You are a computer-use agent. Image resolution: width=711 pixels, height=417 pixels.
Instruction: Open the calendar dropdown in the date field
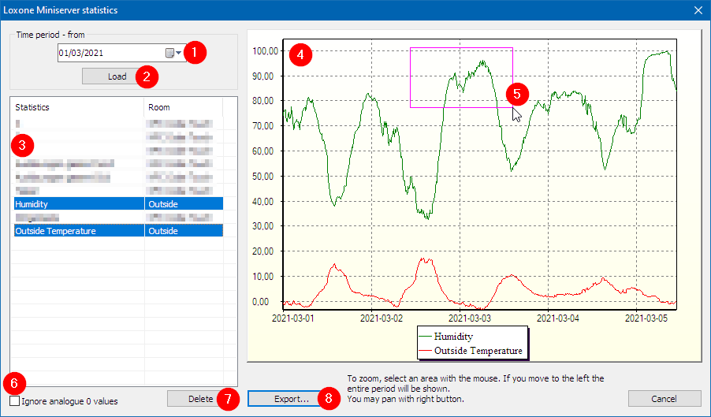point(173,54)
